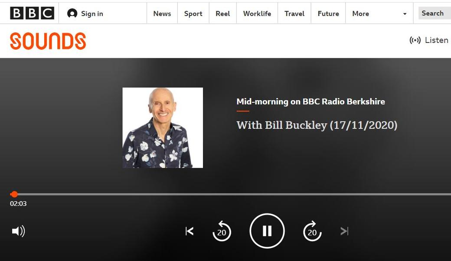This screenshot has width=451, height=261.
Task: Jump to start of programme
Action: pyautogui.click(x=190, y=231)
